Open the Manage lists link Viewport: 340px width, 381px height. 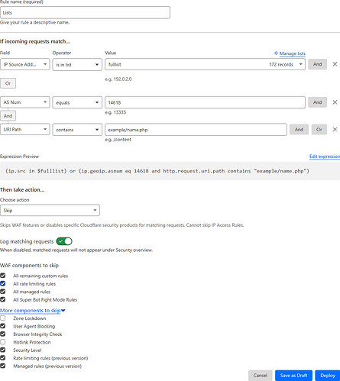(x=292, y=53)
